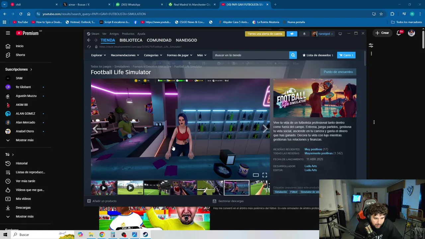Toggle theater mode on Steam media viewer

click(x=256, y=175)
